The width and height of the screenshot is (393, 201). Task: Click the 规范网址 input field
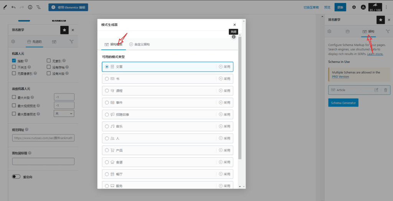[x=43, y=138]
